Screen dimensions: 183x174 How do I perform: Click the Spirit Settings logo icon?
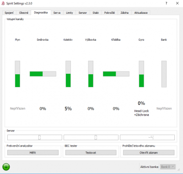point(3,3)
